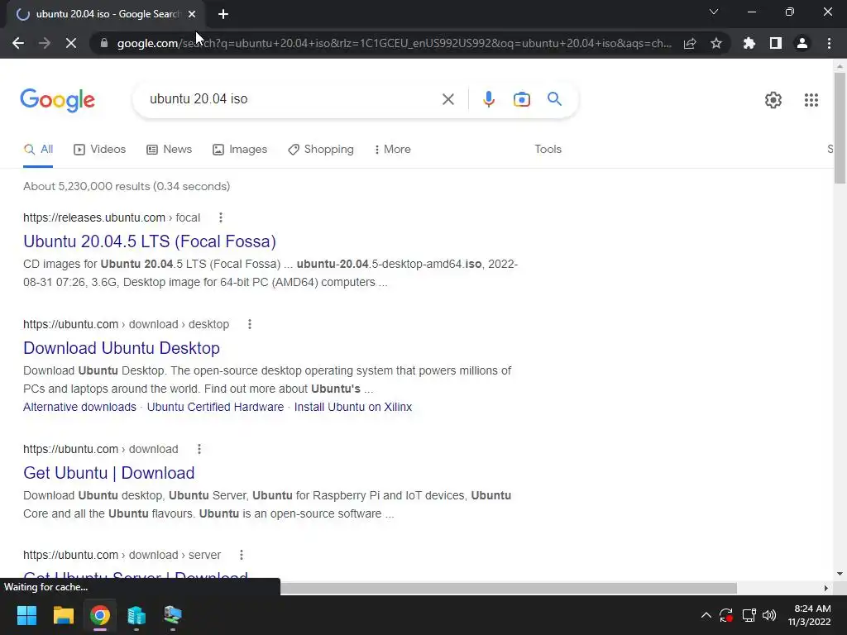
Task: Open the sync alert tray icon
Action: coord(726,615)
